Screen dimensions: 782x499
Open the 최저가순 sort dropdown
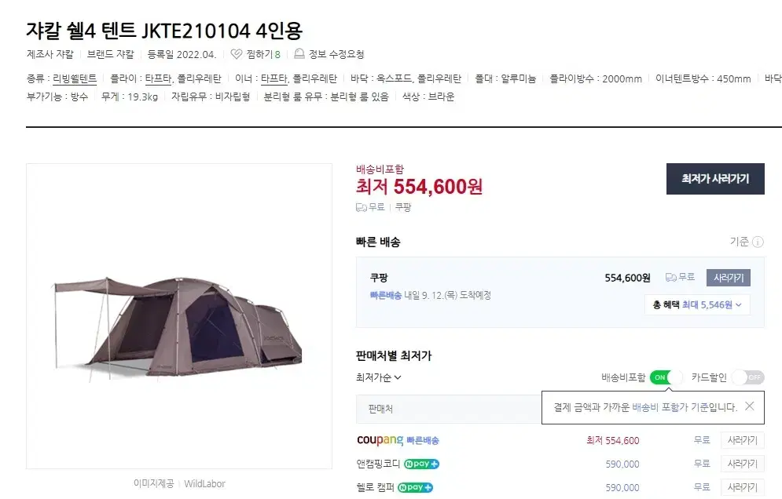point(379,377)
